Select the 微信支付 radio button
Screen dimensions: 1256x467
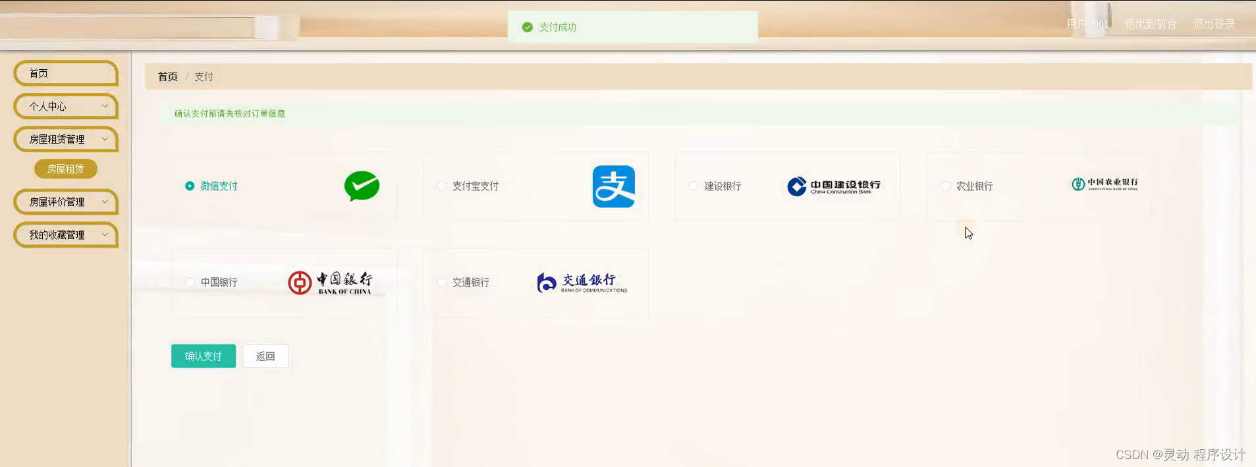(x=190, y=186)
